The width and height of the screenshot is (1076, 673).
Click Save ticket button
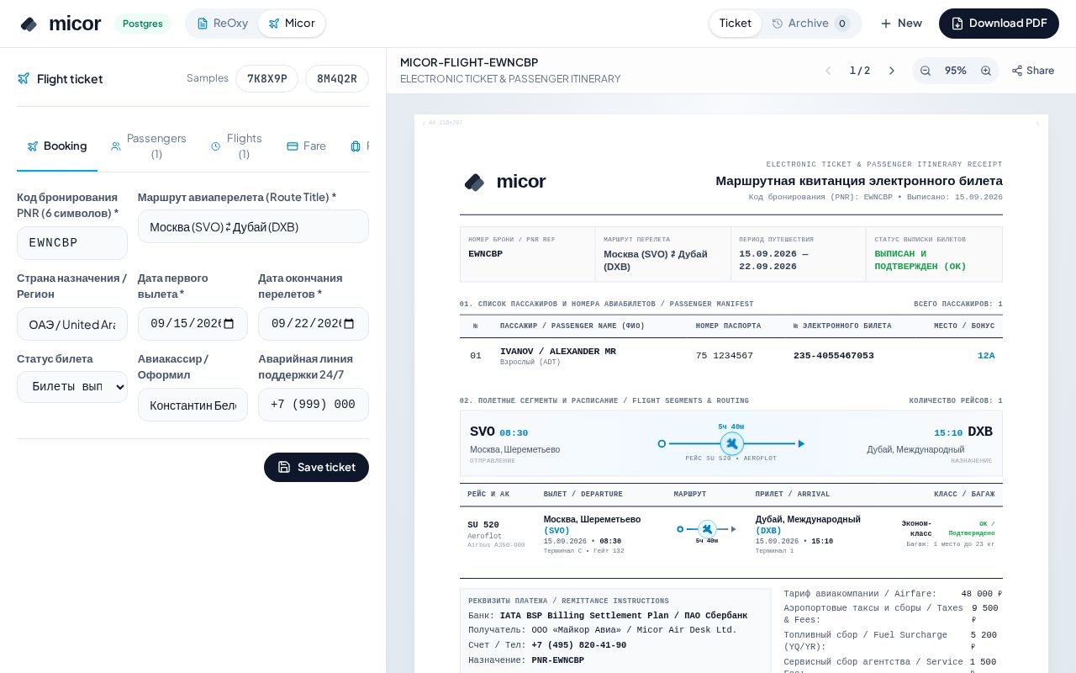(x=316, y=468)
